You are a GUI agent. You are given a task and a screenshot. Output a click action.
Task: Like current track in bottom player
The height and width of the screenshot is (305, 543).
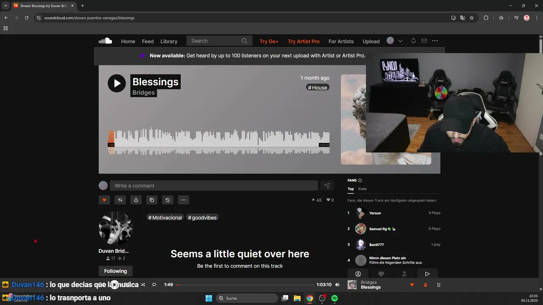[412, 285]
